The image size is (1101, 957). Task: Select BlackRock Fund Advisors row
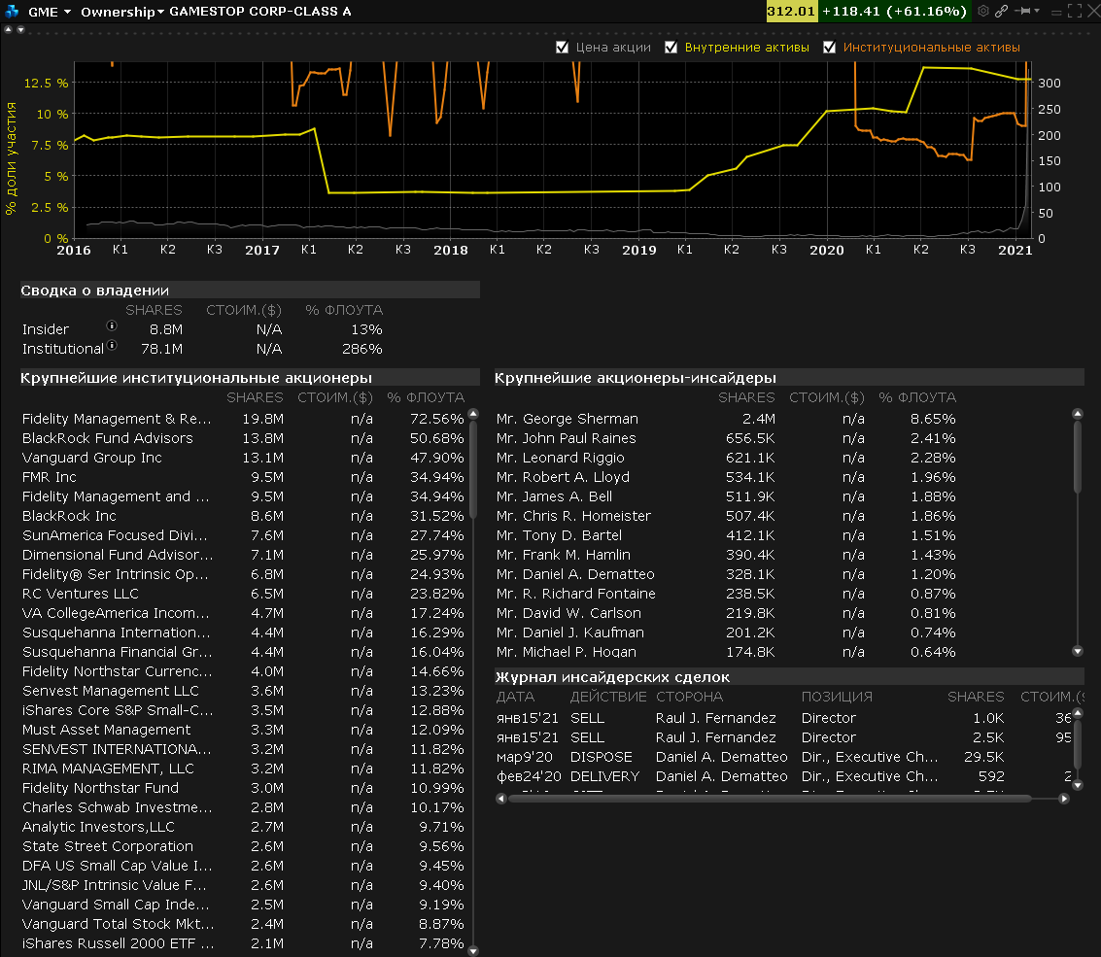point(244,438)
